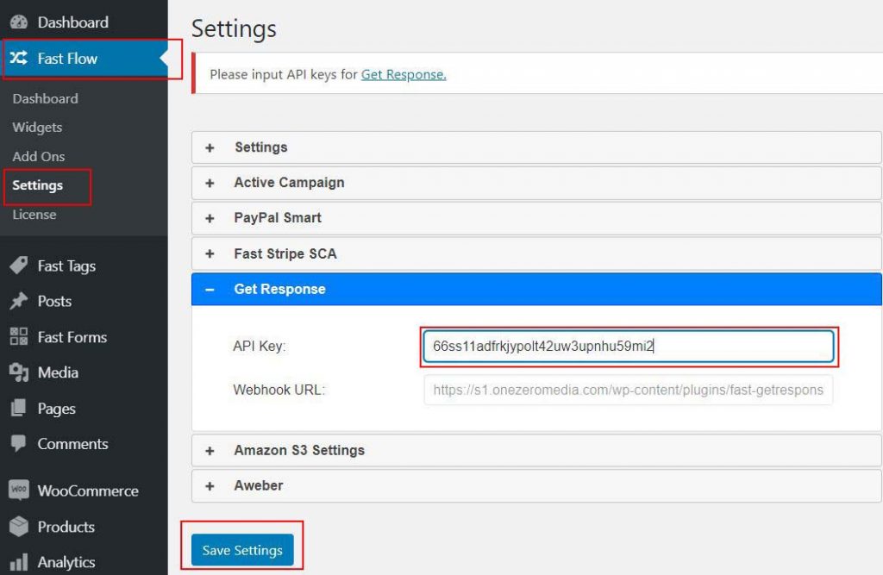Screen dimensions: 883x575
Task: Click the Settings page heading
Action: click(x=234, y=28)
